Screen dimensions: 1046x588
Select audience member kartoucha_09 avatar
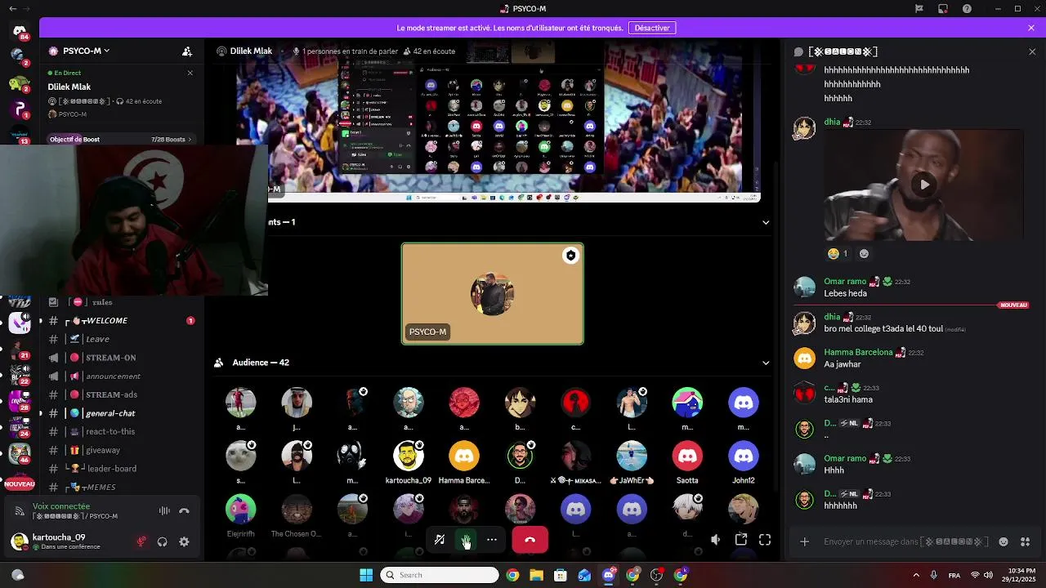click(x=409, y=456)
